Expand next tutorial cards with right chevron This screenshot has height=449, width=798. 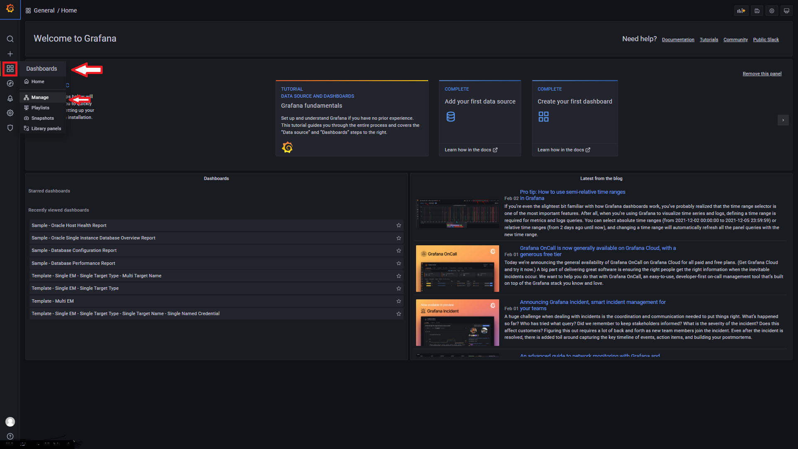[x=783, y=120]
